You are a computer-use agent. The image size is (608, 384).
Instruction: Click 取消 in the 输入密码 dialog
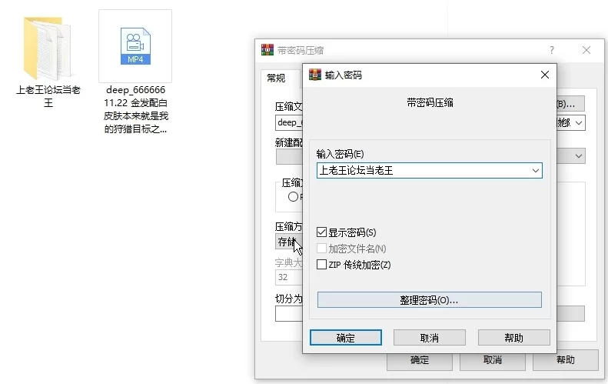tap(429, 337)
